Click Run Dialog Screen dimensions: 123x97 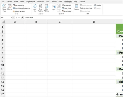coord(66,11)
